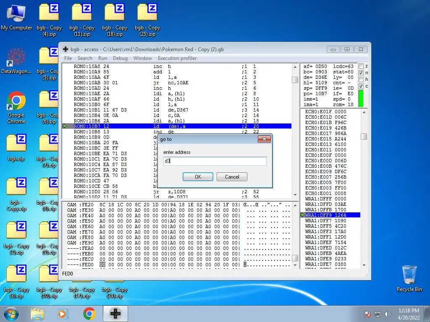Open Windows Explorer from taskbar
This screenshot has height=322, width=430.
[37, 314]
